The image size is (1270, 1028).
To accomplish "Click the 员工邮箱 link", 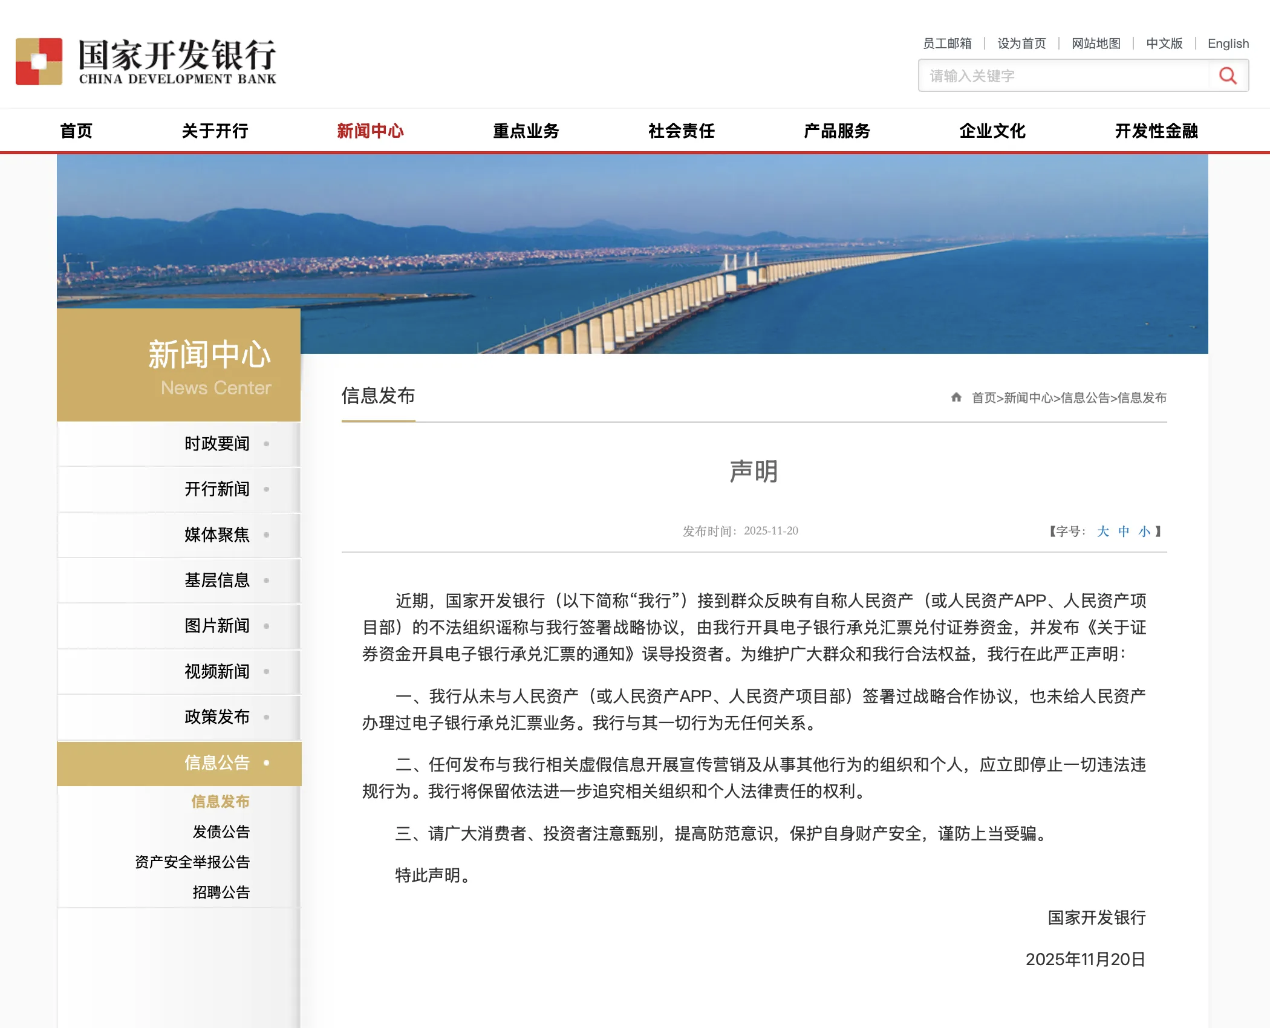I will coord(947,44).
